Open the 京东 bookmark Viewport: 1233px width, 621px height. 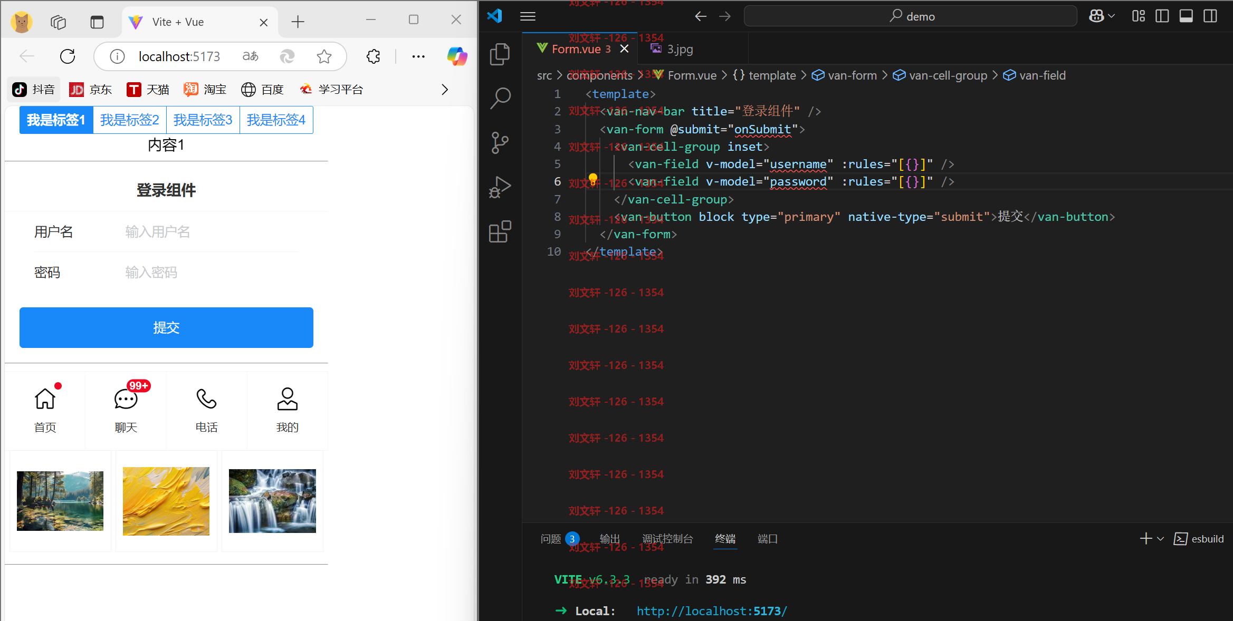91,90
